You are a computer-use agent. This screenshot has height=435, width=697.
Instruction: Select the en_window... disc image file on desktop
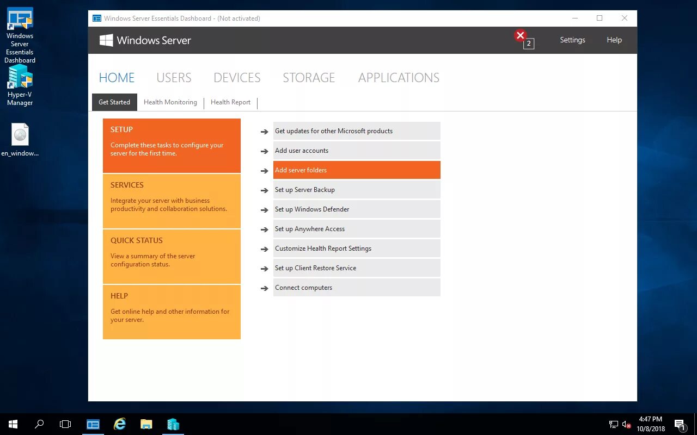point(20,140)
